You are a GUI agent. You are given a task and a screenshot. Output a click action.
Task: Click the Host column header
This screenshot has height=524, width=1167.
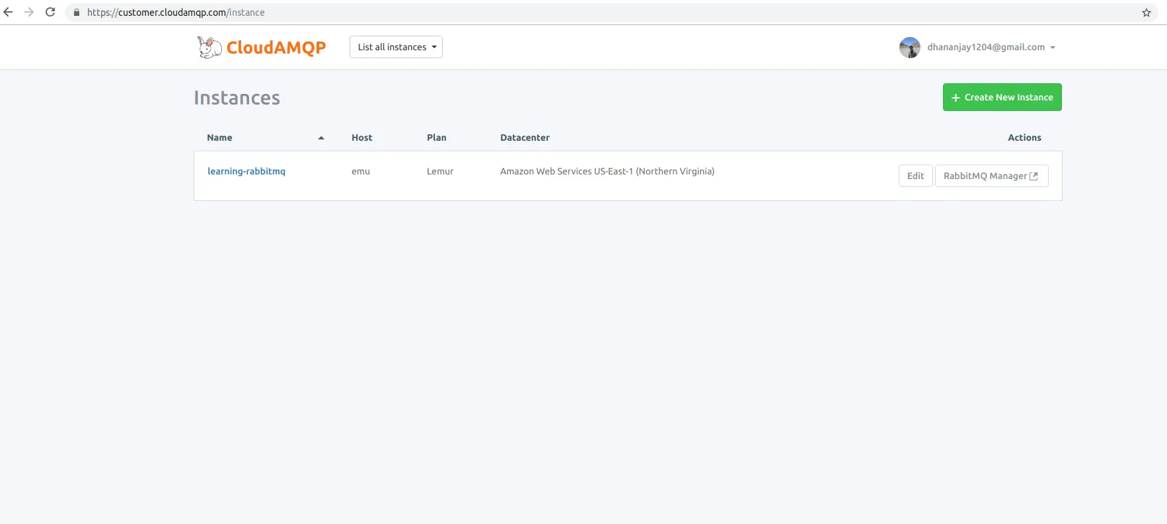click(x=361, y=137)
